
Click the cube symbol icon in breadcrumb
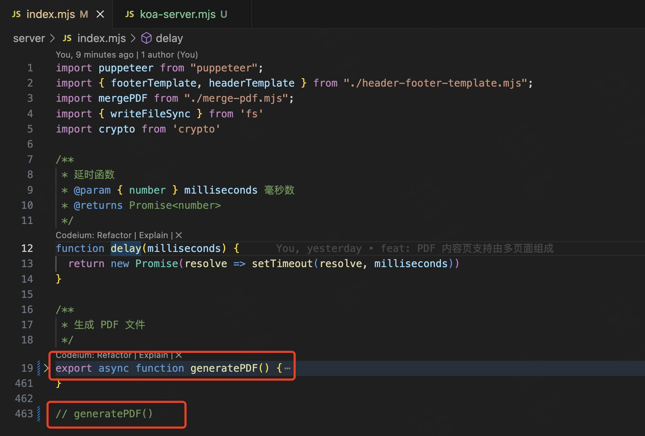tap(146, 38)
